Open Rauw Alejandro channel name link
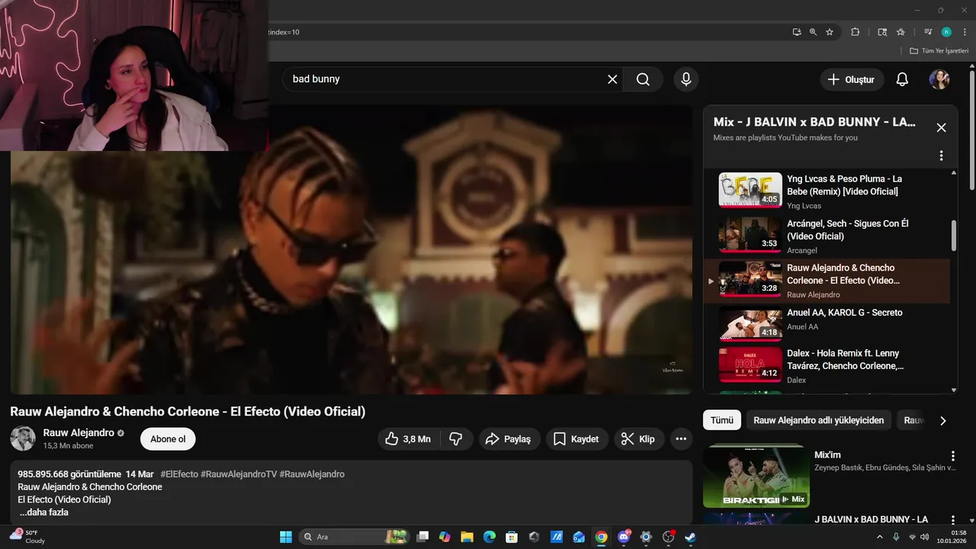 (79, 432)
